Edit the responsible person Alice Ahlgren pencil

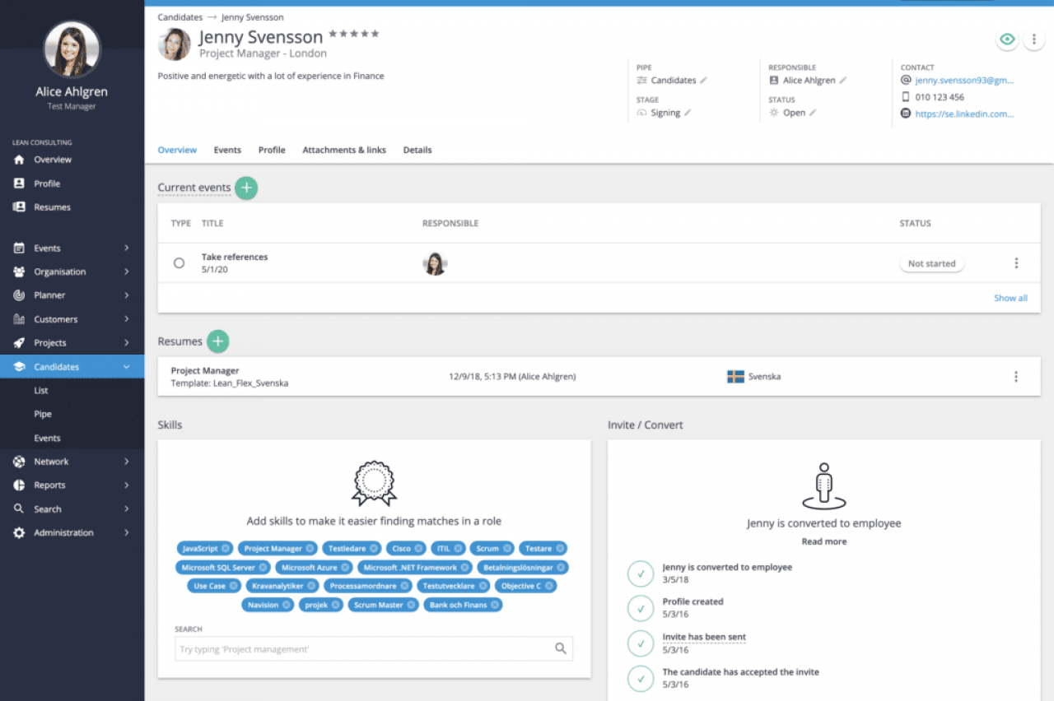coord(842,81)
